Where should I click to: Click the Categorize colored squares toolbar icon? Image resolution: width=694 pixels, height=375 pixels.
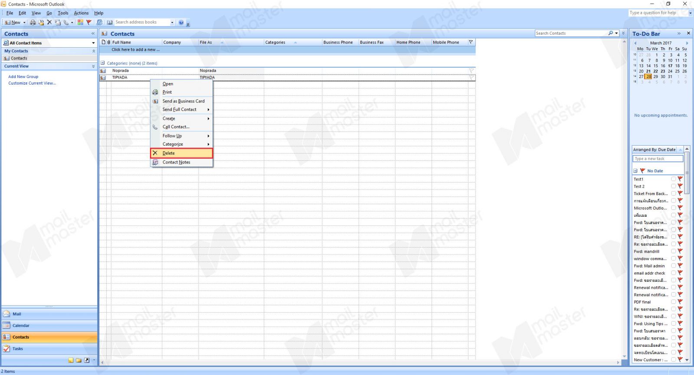coord(80,22)
